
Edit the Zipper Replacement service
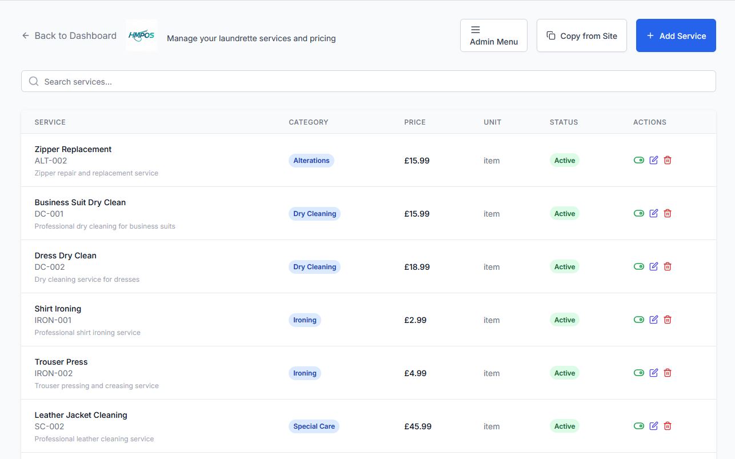[654, 160]
